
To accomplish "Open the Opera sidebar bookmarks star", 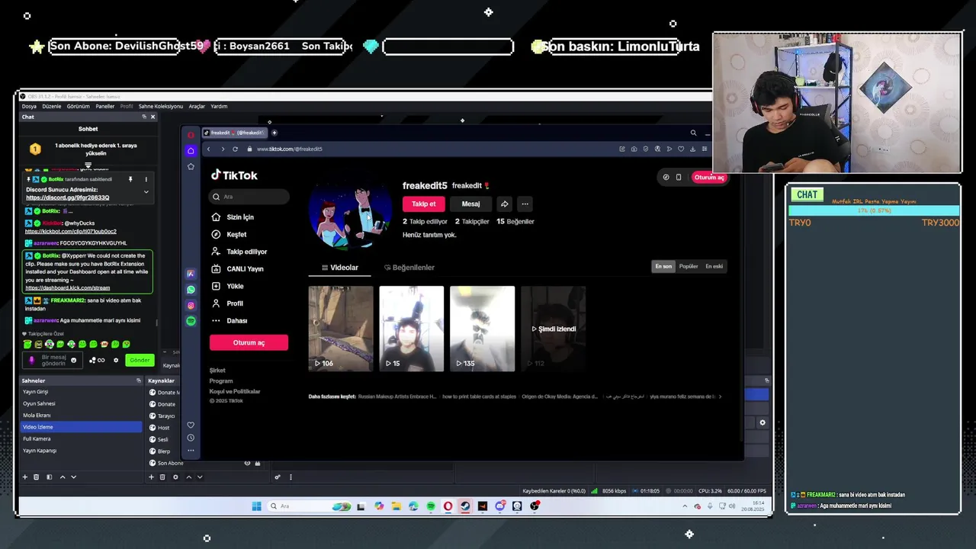I will tap(191, 166).
